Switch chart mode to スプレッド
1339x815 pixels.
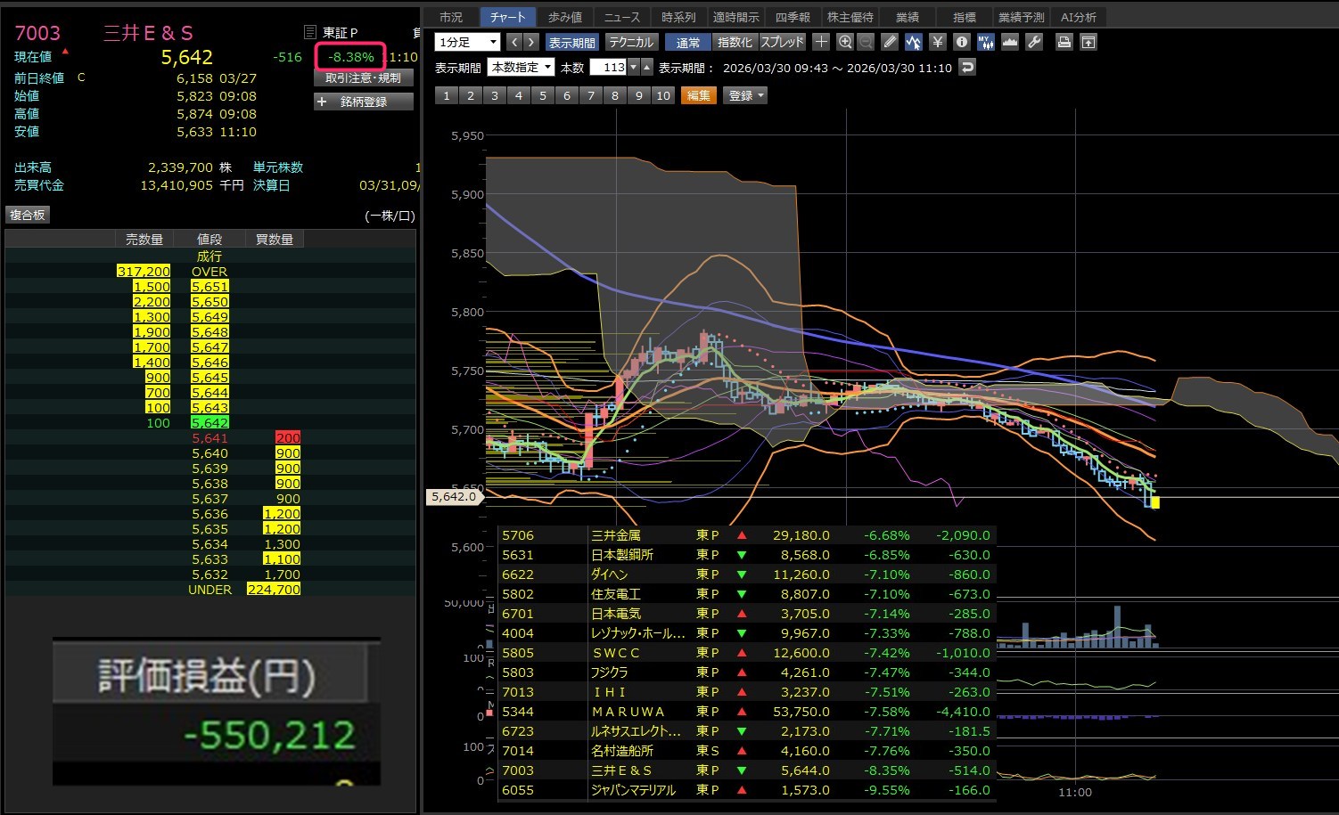(782, 42)
